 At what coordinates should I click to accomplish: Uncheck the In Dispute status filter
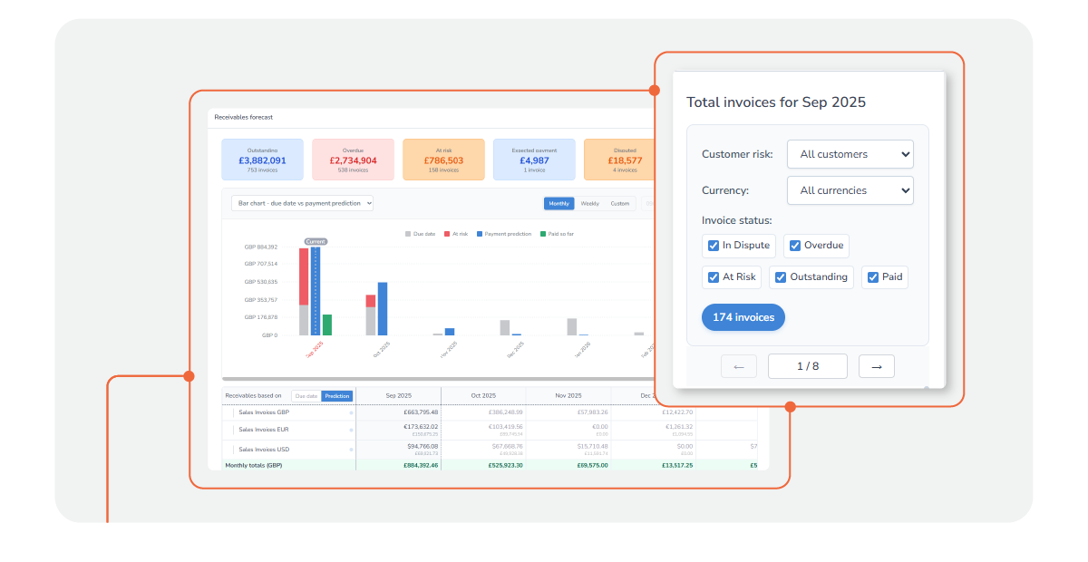point(713,246)
